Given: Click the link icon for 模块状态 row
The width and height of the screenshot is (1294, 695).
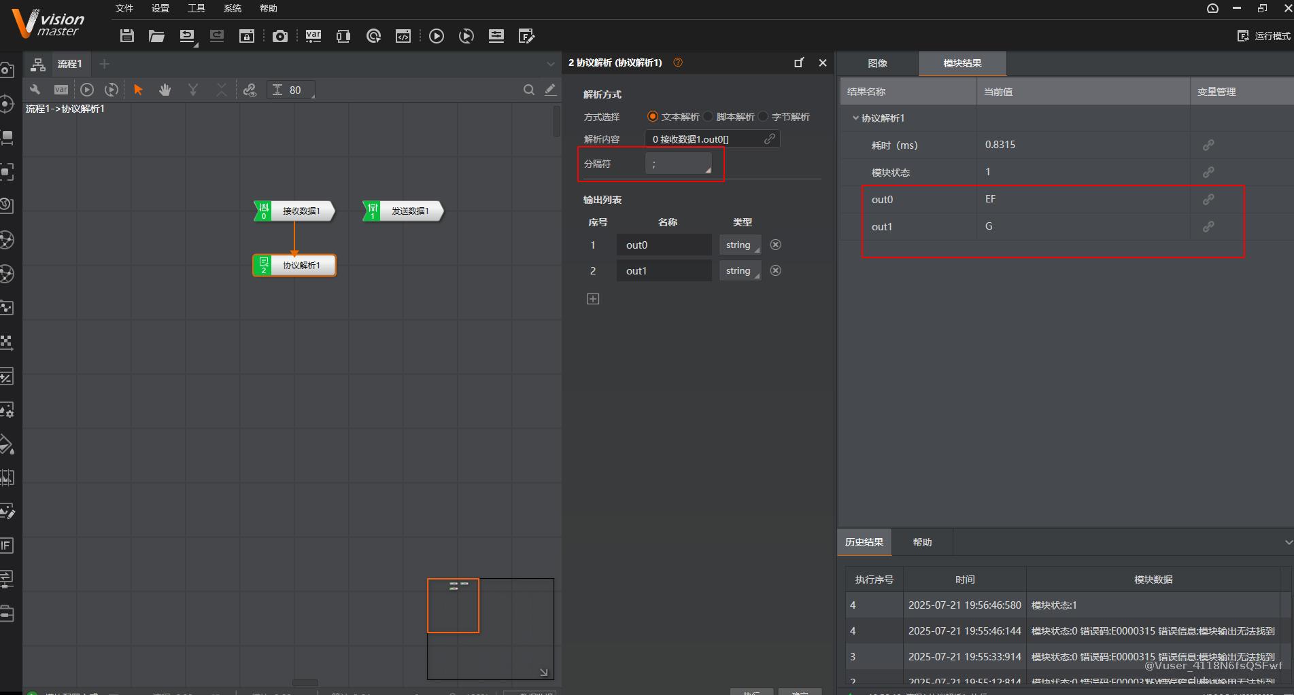Looking at the screenshot, I should tap(1208, 172).
